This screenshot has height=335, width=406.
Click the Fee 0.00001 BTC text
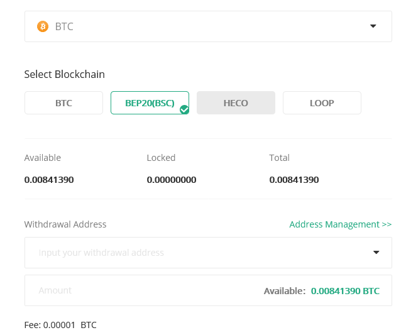pyautogui.click(x=60, y=325)
